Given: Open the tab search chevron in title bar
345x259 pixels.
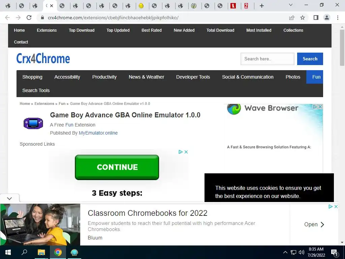Looking at the screenshot, I should pos(291,5).
